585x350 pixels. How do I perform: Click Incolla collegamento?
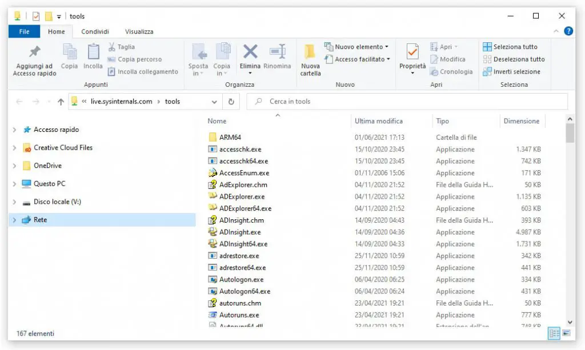(143, 71)
